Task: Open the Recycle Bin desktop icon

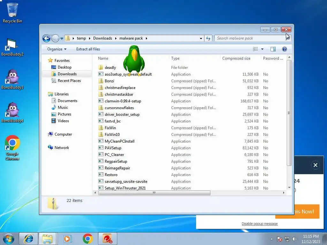Action: pyautogui.click(x=12, y=13)
